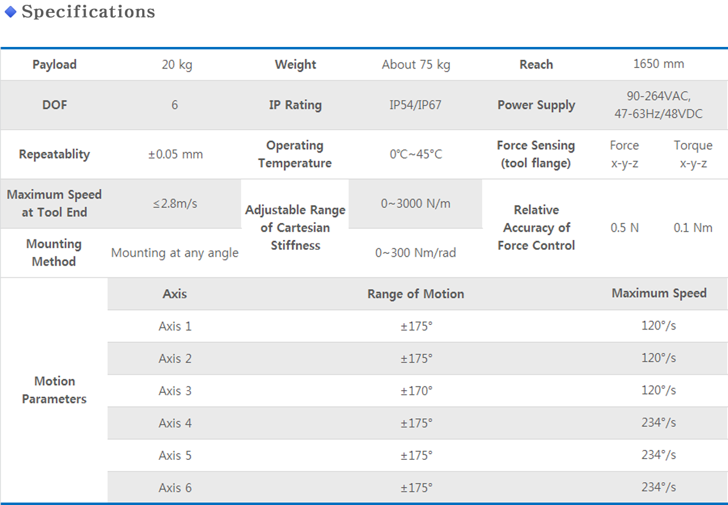The image size is (728, 505).
Task: Select the Axis 1 row label
Action: click(x=175, y=326)
